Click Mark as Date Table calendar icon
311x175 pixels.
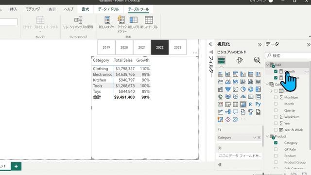40,20
